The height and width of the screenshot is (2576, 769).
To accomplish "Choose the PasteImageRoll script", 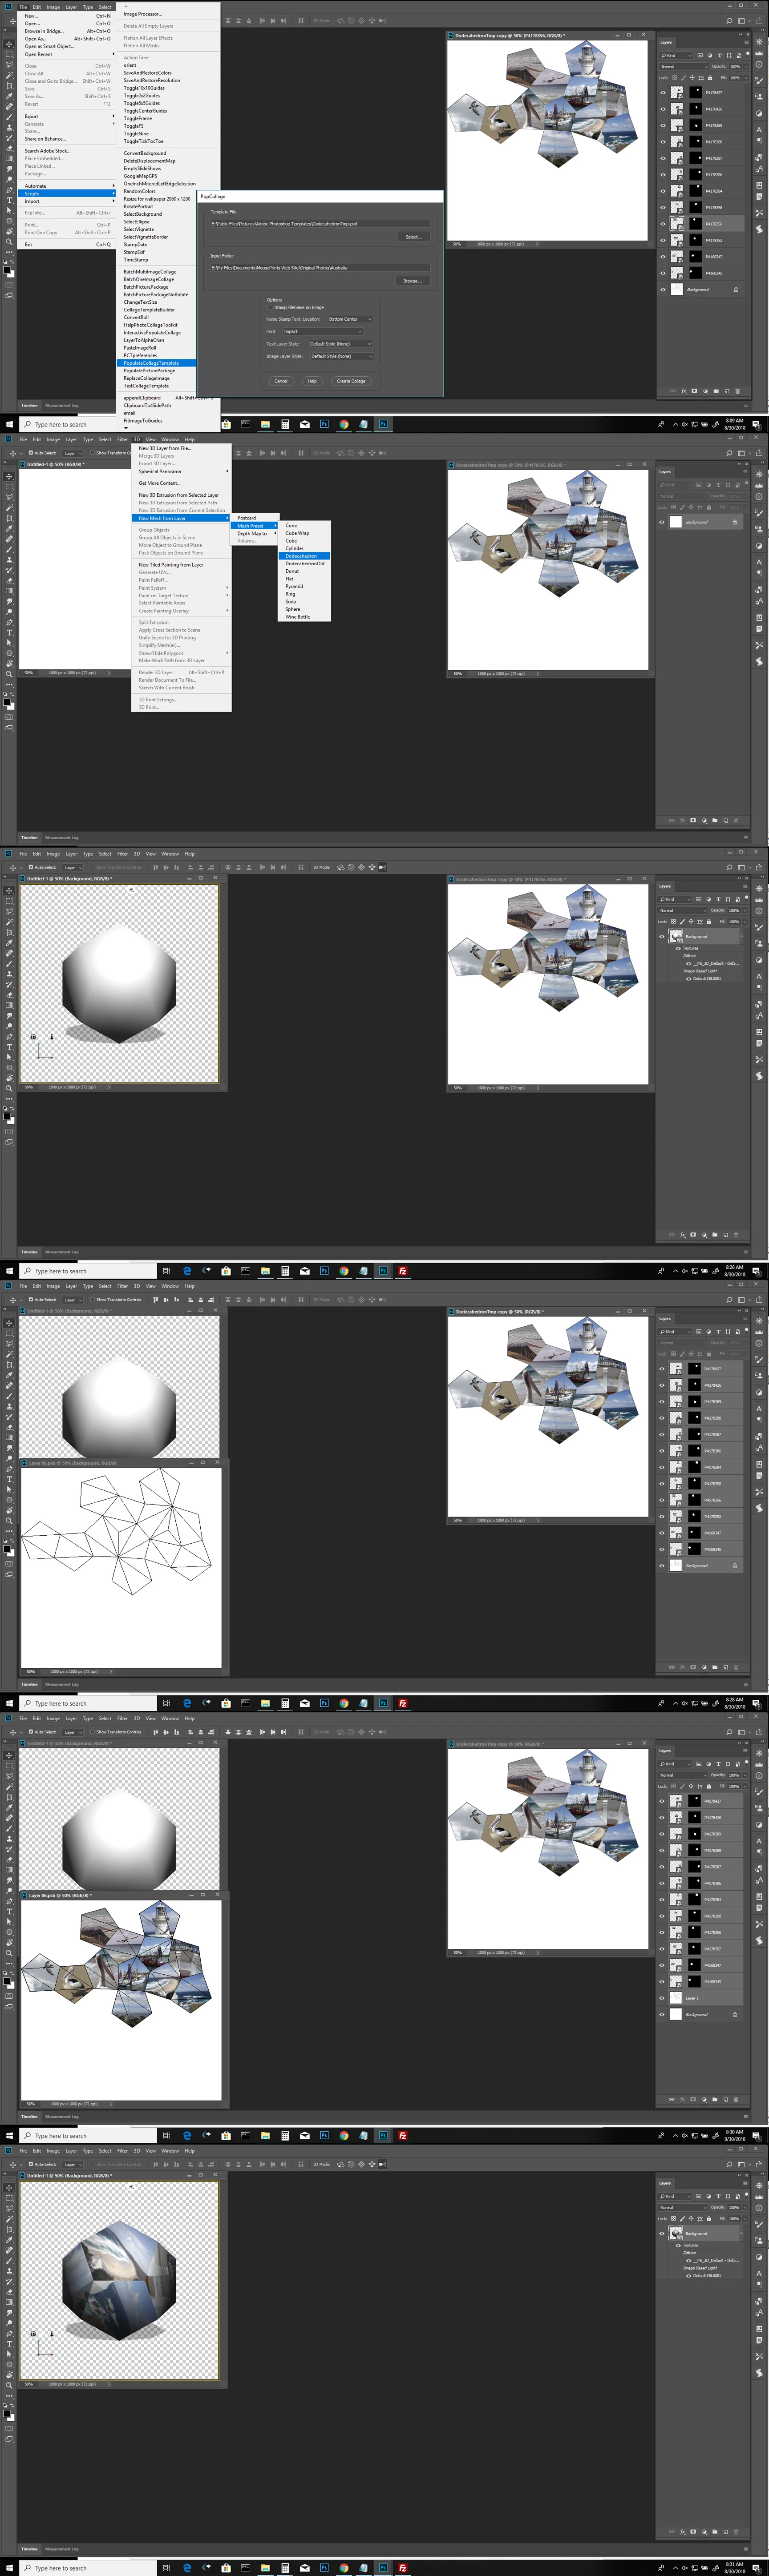I will pyautogui.click(x=158, y=348).
